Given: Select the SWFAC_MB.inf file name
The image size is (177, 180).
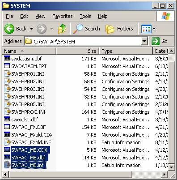Looking at the screenshot, I should click(28, 165).
